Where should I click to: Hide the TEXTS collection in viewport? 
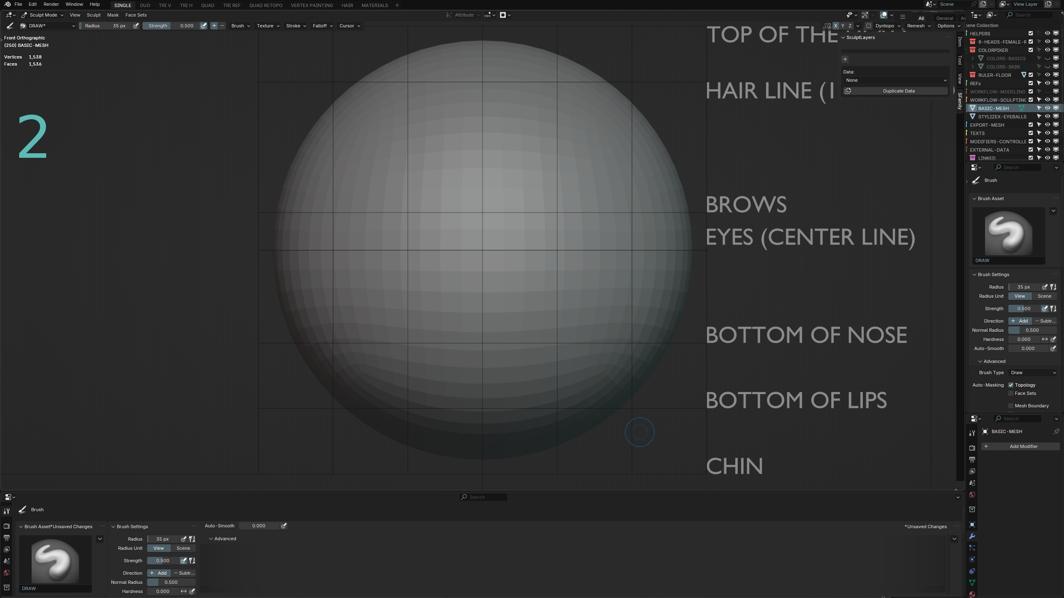pos(1047,133)
